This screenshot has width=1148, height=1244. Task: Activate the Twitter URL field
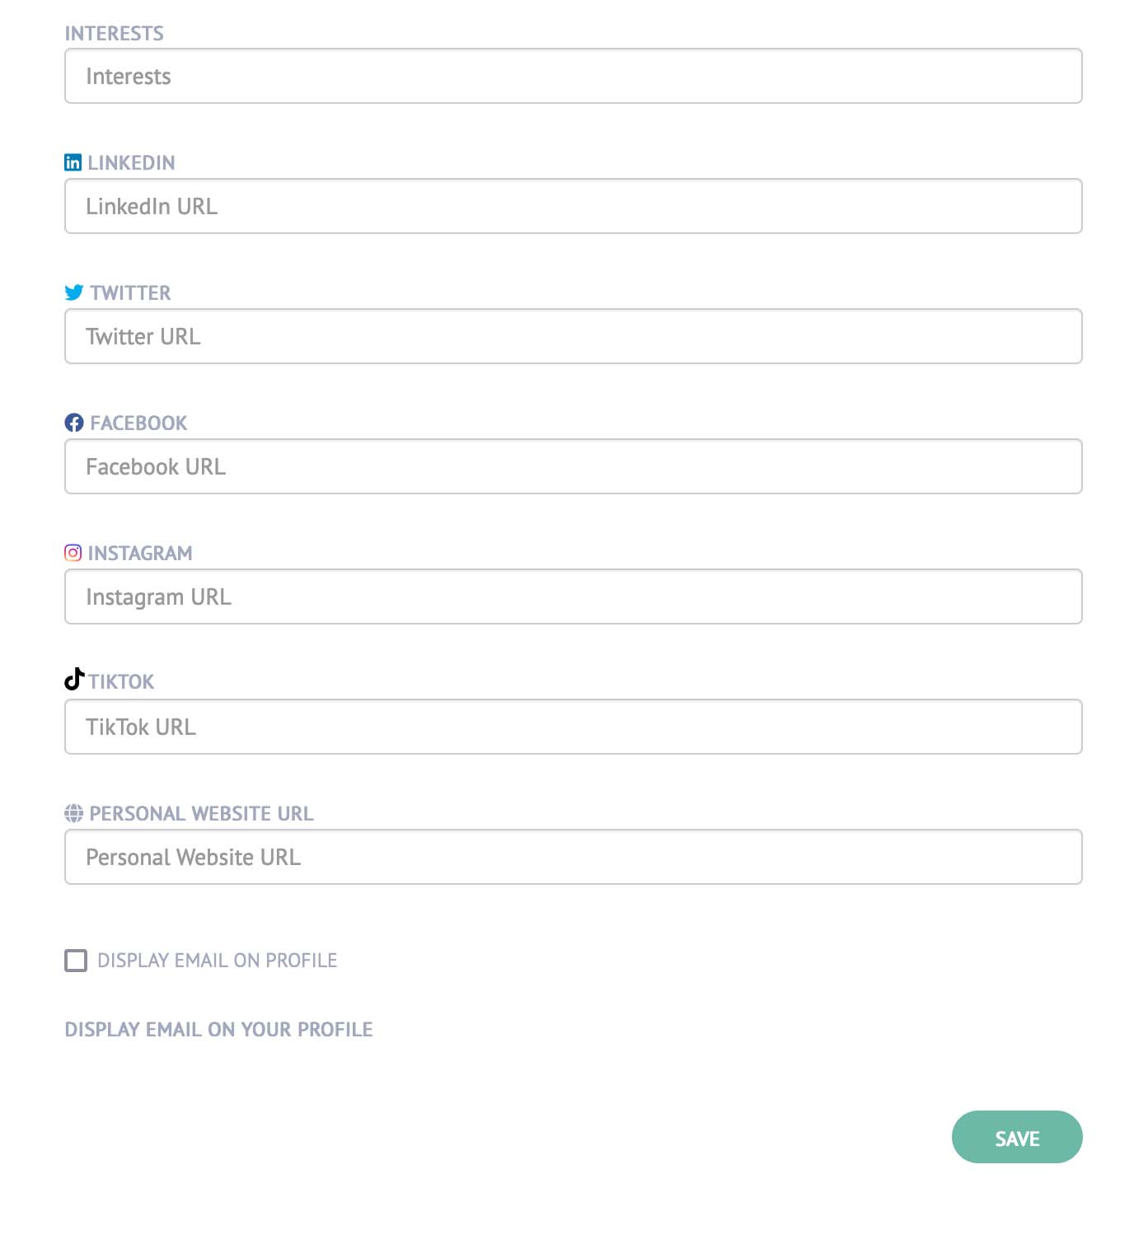click(x=574, y=336)
